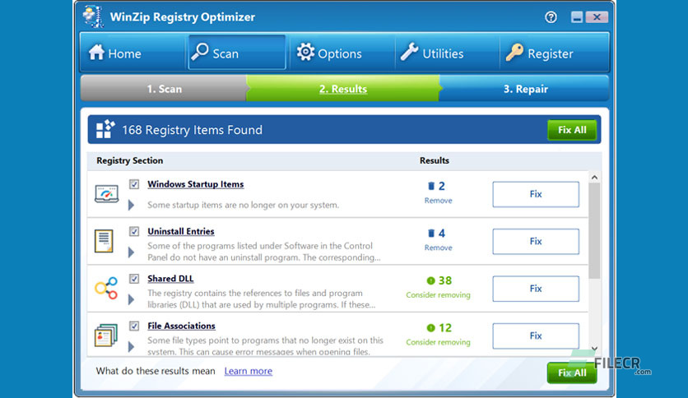Click the green warning icon beside 12

click(x=430, y=328)
